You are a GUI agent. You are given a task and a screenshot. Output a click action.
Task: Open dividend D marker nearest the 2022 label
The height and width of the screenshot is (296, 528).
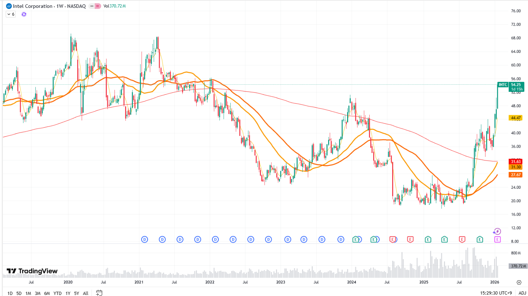click(215, 240)
